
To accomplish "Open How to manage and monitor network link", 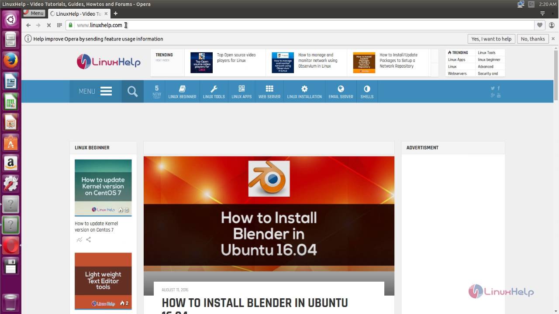I will (317, 61).
